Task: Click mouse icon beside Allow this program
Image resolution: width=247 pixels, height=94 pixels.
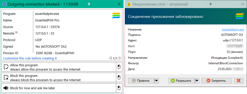Action: (119, 67)
